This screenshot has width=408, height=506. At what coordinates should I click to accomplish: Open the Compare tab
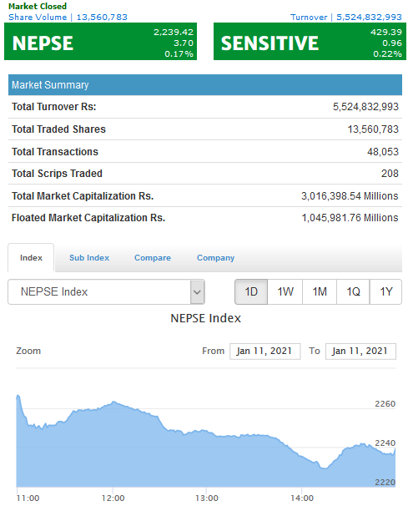click(153, 258)
